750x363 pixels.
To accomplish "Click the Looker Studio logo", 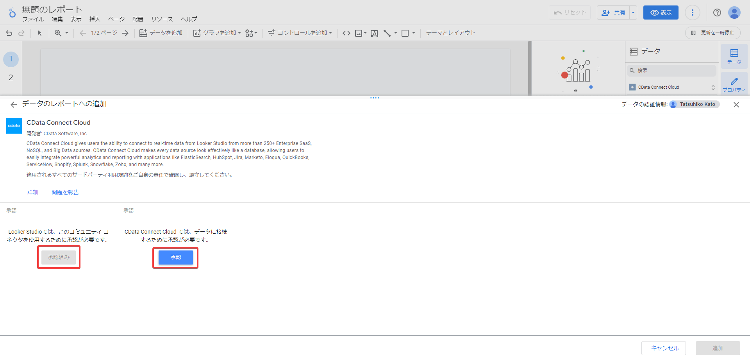I will coord(12,13).
